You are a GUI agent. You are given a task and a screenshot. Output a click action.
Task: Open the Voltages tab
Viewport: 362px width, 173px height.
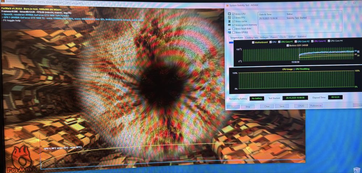[264, 37]
